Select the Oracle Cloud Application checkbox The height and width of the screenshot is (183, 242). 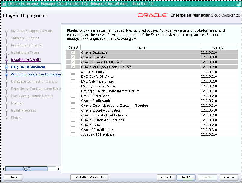point(73,110)
